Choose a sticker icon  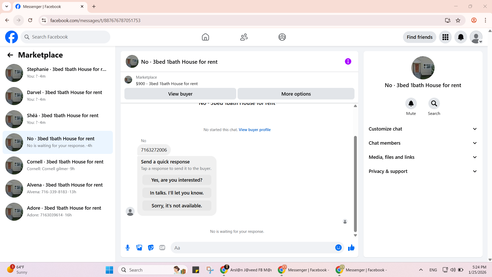pyautogui.click(x=151, y=248)
